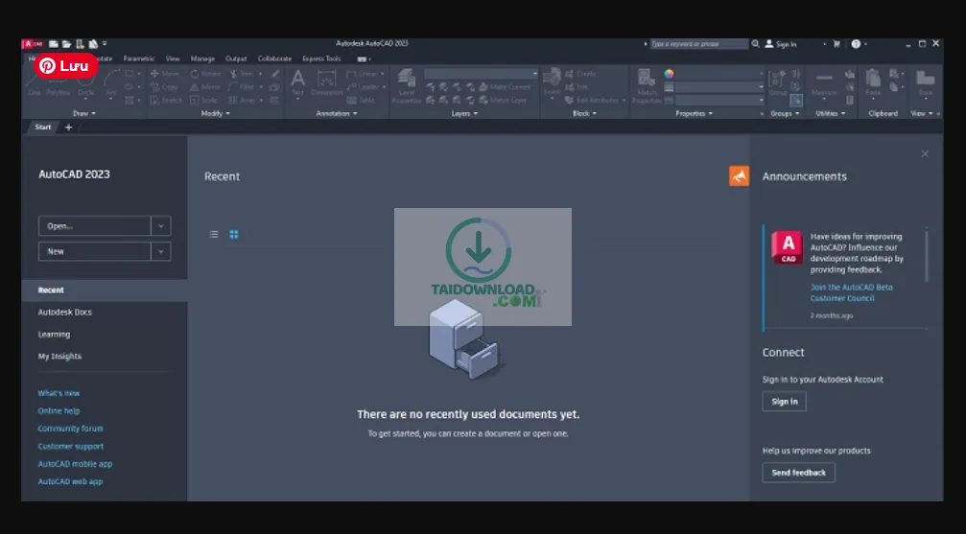
Task: Click the object color wheel swatch in Properties
Action: coord(669,73)
